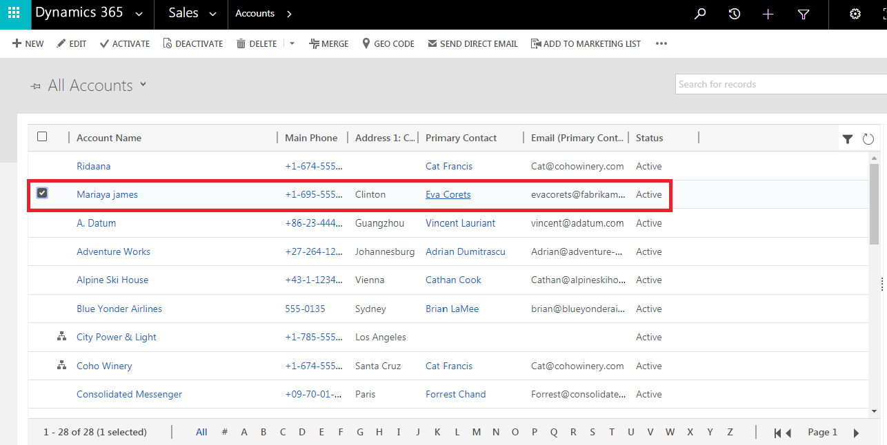Open the Blue Yonder Airlines account
The width and height of the screenshot is (887, 445).
coord(119,309)
